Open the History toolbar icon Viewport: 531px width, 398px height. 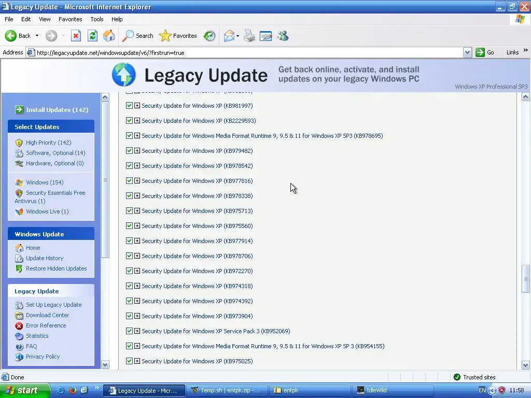(209, 36)
